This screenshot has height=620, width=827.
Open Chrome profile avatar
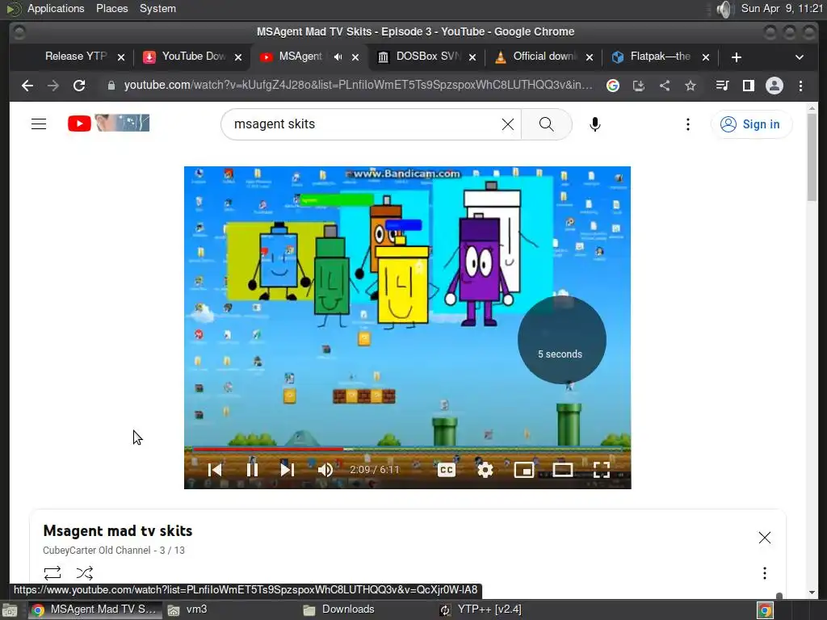tap(775, 86)
